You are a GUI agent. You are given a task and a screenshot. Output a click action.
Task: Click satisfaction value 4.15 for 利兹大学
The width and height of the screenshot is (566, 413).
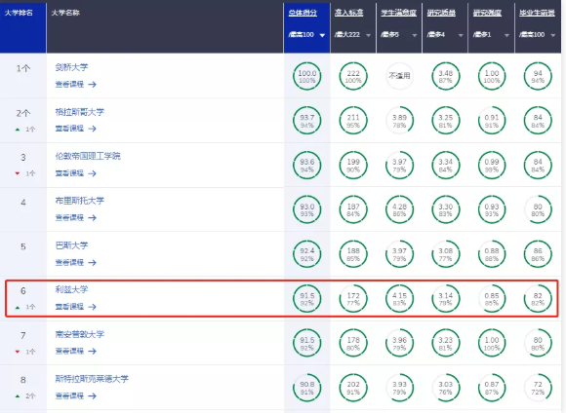coord(399,298)
